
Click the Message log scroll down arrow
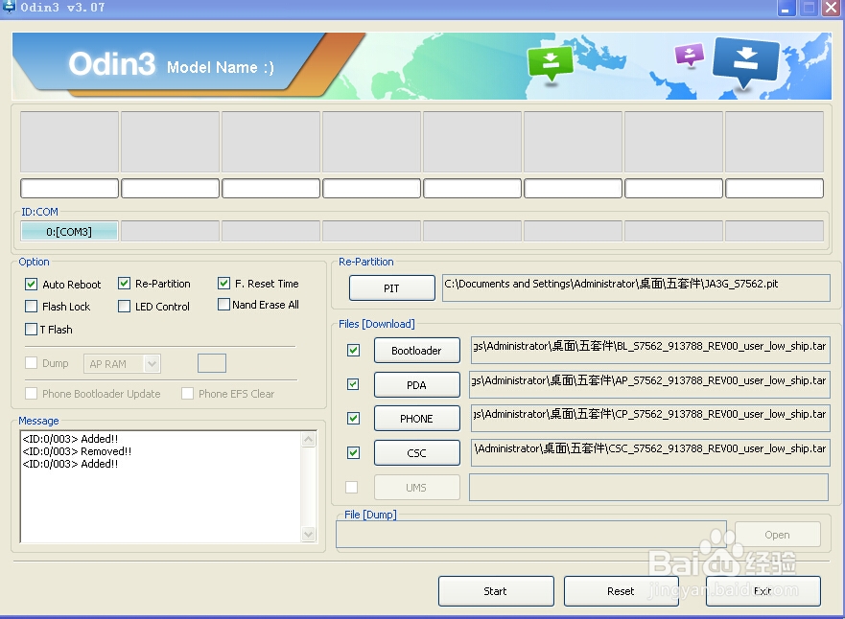[x=308, y=534]
